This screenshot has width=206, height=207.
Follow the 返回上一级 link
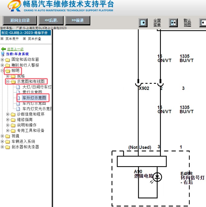[15, 49]
